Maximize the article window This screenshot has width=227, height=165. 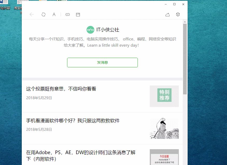(174, 4)
